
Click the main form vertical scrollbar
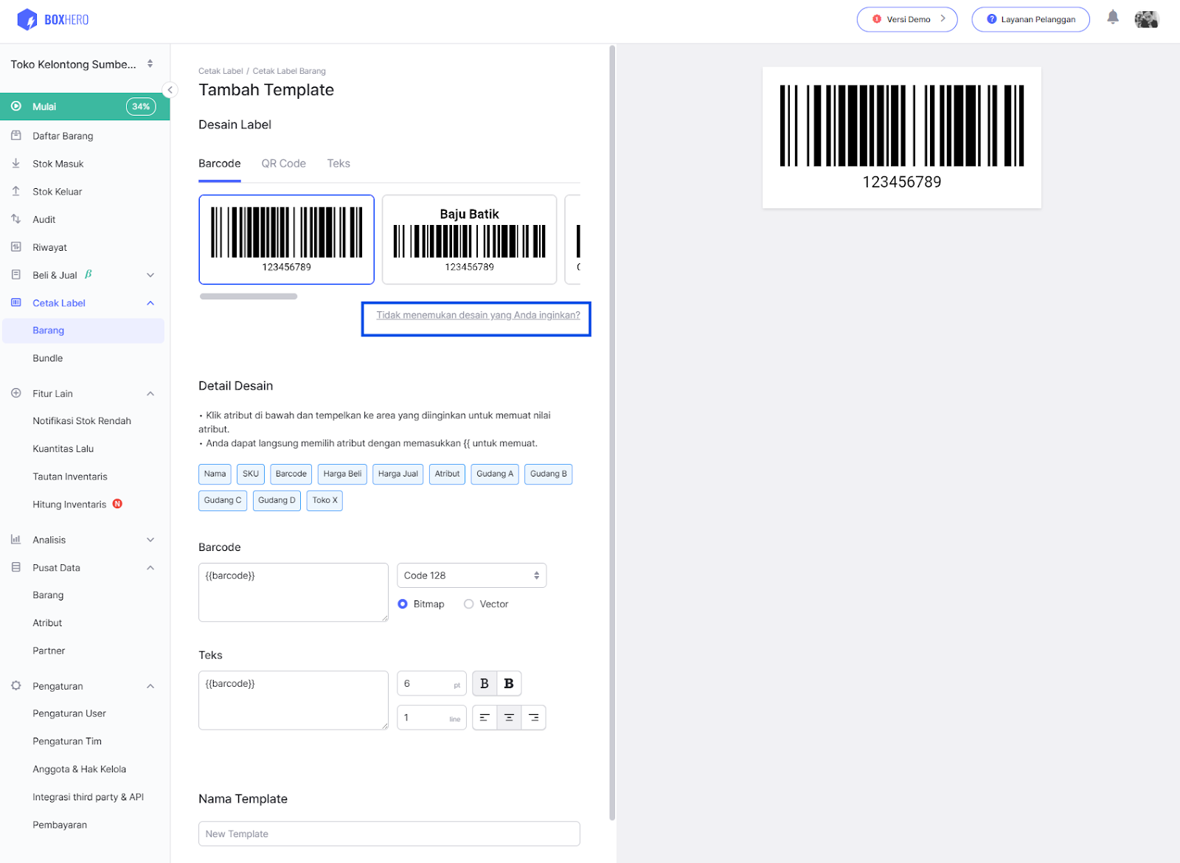(x=612, y=432)
